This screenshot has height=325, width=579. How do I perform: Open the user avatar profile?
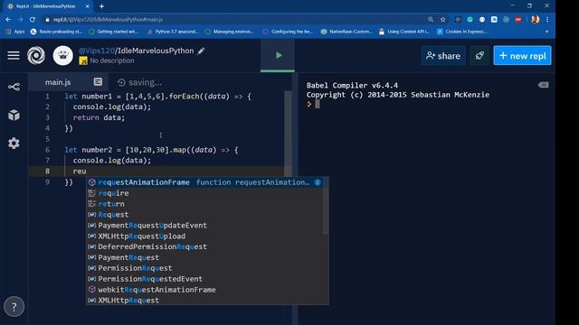pyautogui.click(x=62, y=56)
